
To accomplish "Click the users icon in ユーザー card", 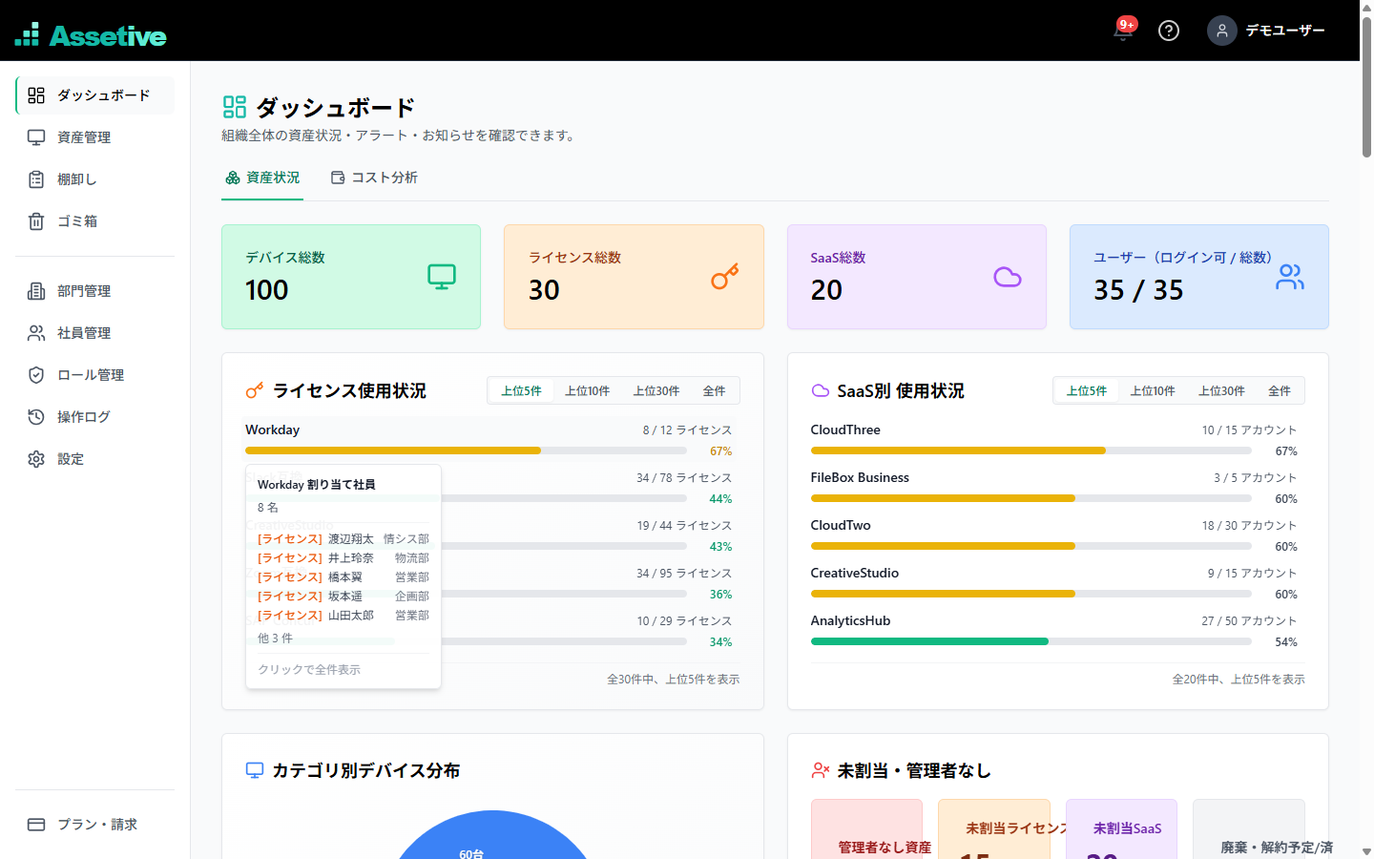I will point(1290,277).
